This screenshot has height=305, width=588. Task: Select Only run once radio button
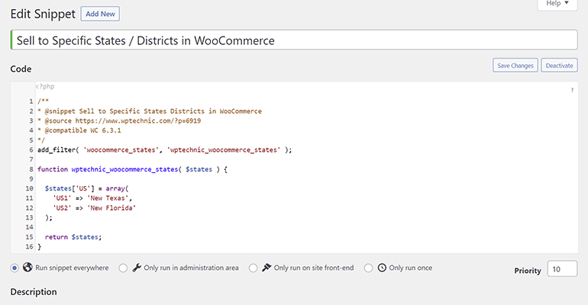[x=368, y=268]
